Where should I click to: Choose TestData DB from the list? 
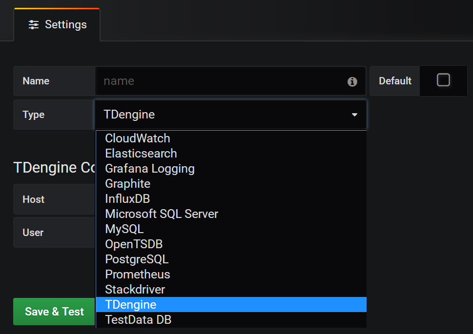point(138,320)
